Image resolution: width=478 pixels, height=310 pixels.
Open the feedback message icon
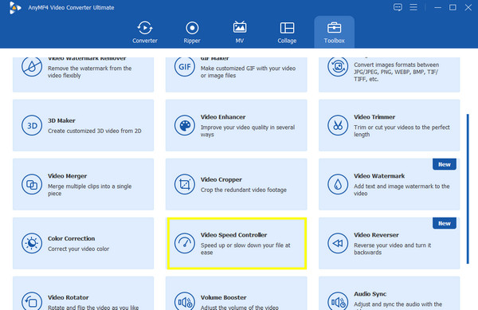(398, 7)
